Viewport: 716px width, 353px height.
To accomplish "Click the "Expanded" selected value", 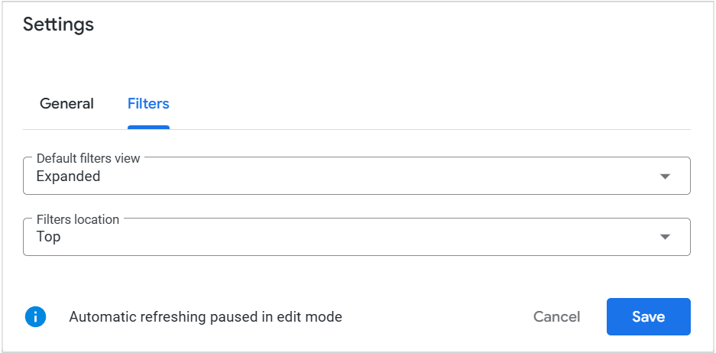I will [x=68, y=176].
